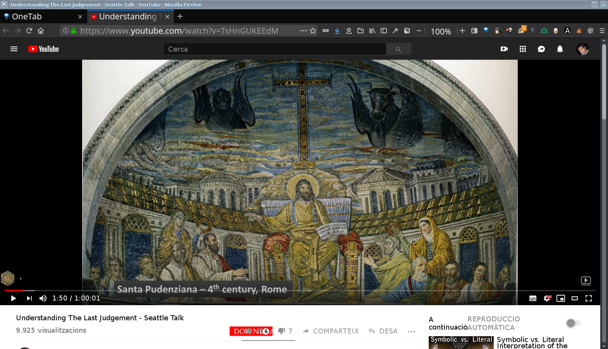Open Facebook container extension icon
This screenshot has width=608, height=349.
[532, 30]
